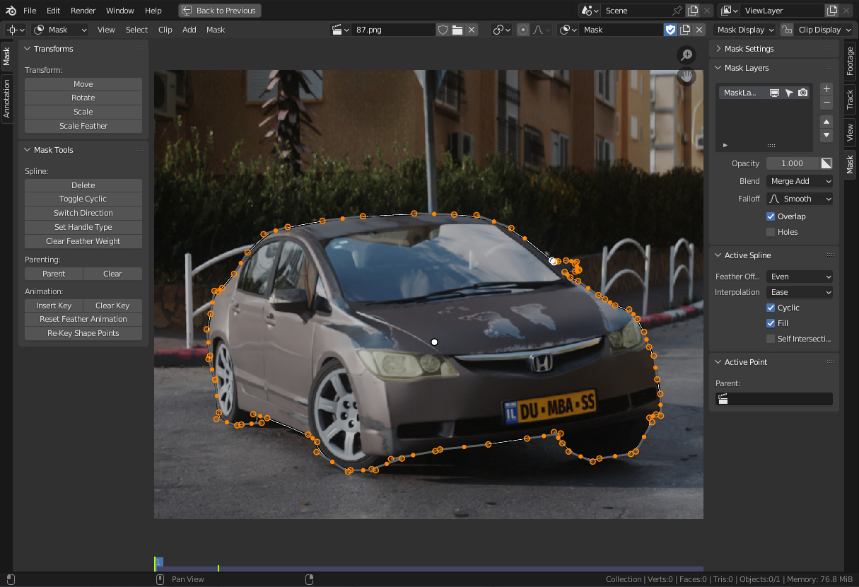This screenshot has height=587, width=859.
Task: Open the Interpolation dropdown set to Ease
Action: [800, 292]
